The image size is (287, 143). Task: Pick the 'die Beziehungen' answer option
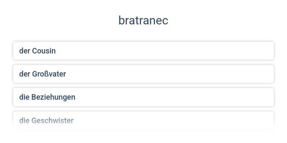pyautogui.click(x=143, y=97)
